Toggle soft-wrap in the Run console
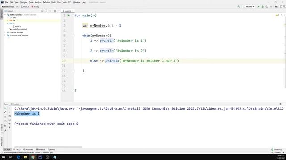 coord(10,116)
